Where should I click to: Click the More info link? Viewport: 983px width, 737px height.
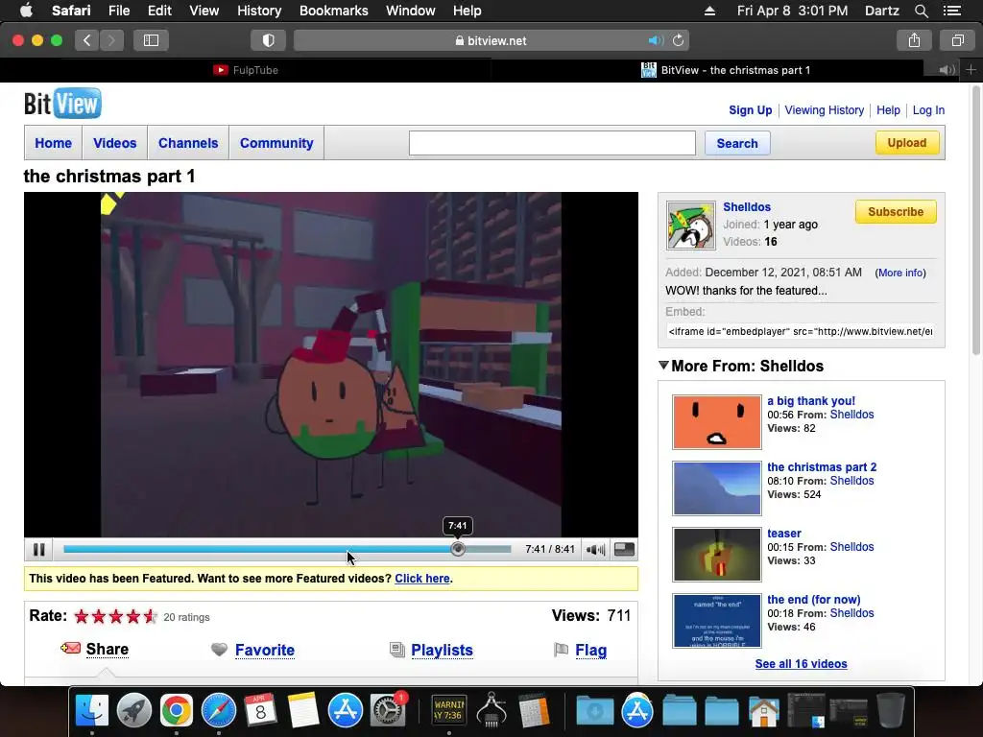[900, 273]
